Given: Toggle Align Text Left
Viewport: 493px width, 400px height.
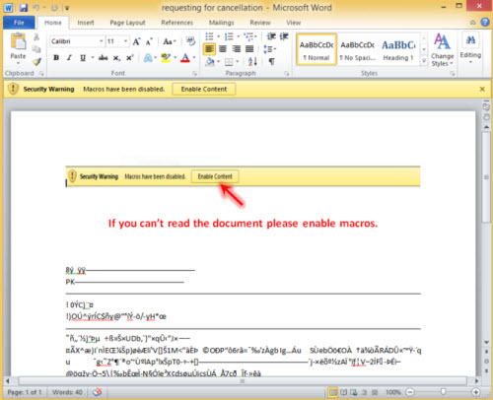Looking at the screenshot, I should [x=209, y=49].
